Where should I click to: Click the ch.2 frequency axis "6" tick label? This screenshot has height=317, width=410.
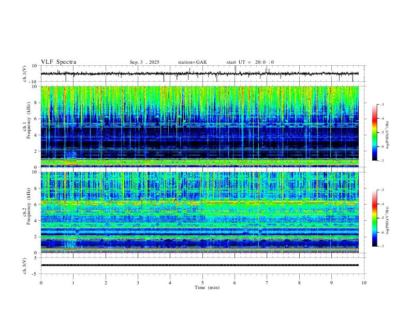(x=36, y=205)
